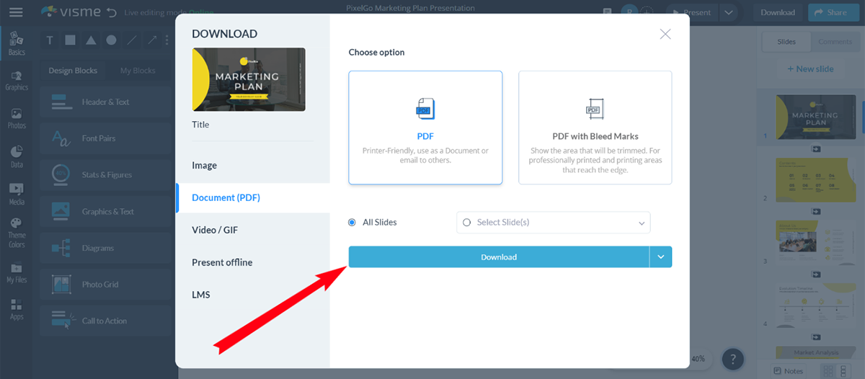Open the Apps sidebar panel
The width and height of the screenshot is (865, 379).
click(16, 311)
